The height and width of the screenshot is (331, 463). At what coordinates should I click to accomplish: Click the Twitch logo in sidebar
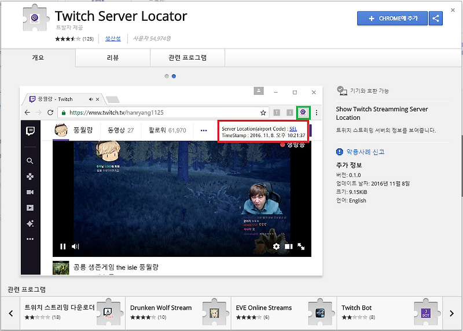[x=31, y=131]
